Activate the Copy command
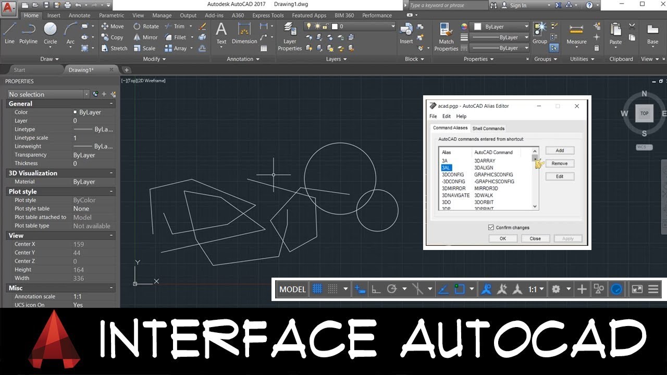 click(112, 37)
